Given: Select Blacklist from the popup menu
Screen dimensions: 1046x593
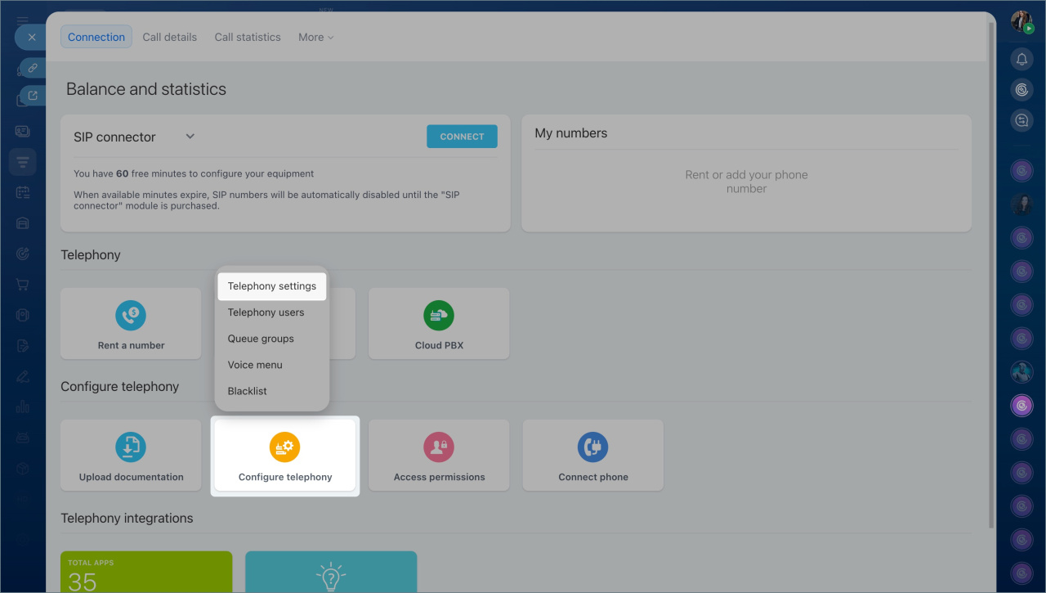Looking at the screenshot, I should point(248,391).
